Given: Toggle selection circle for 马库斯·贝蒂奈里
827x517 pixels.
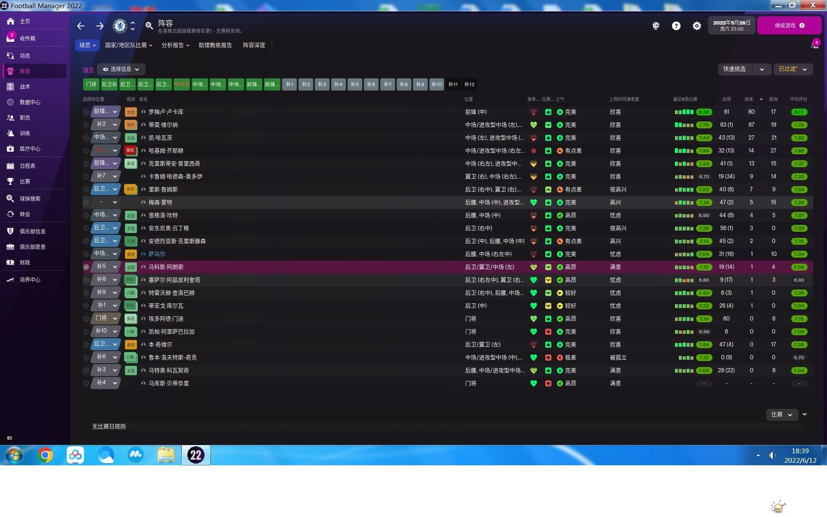Looking at the screenshot, I should [x=86, y=383].
